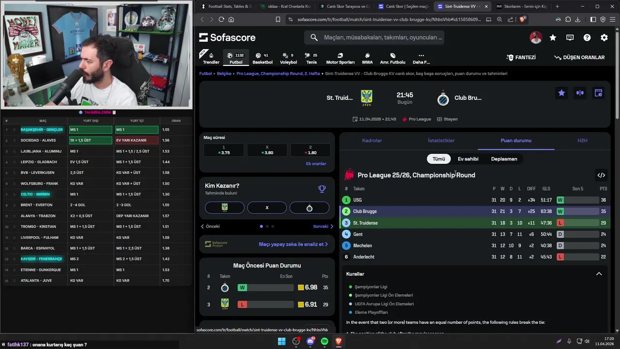Open favorites star in Sofascore header
The width and height of the screenshot is (620, 349).
(553, 37)
